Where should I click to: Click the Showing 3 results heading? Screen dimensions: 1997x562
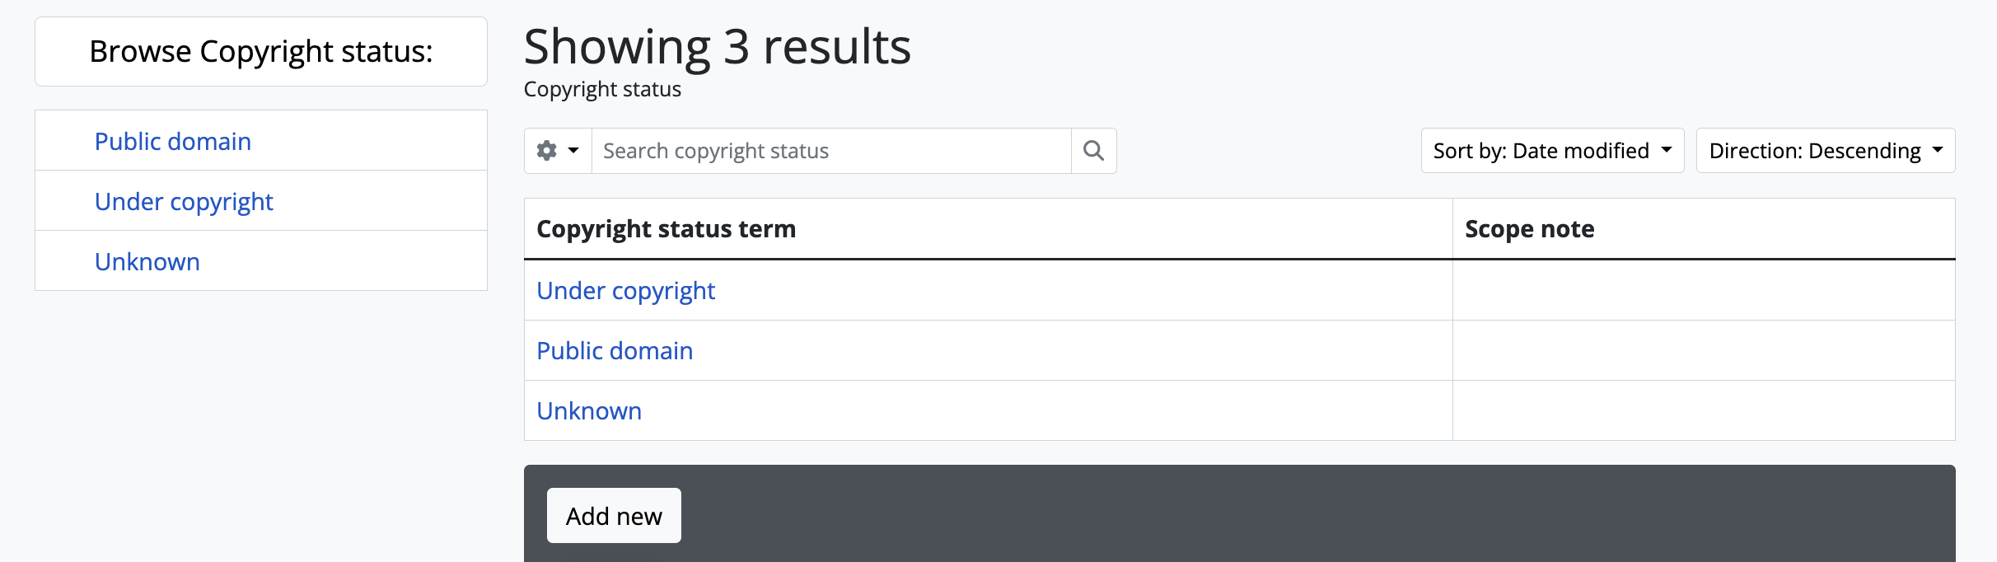[x=717, y=47]
